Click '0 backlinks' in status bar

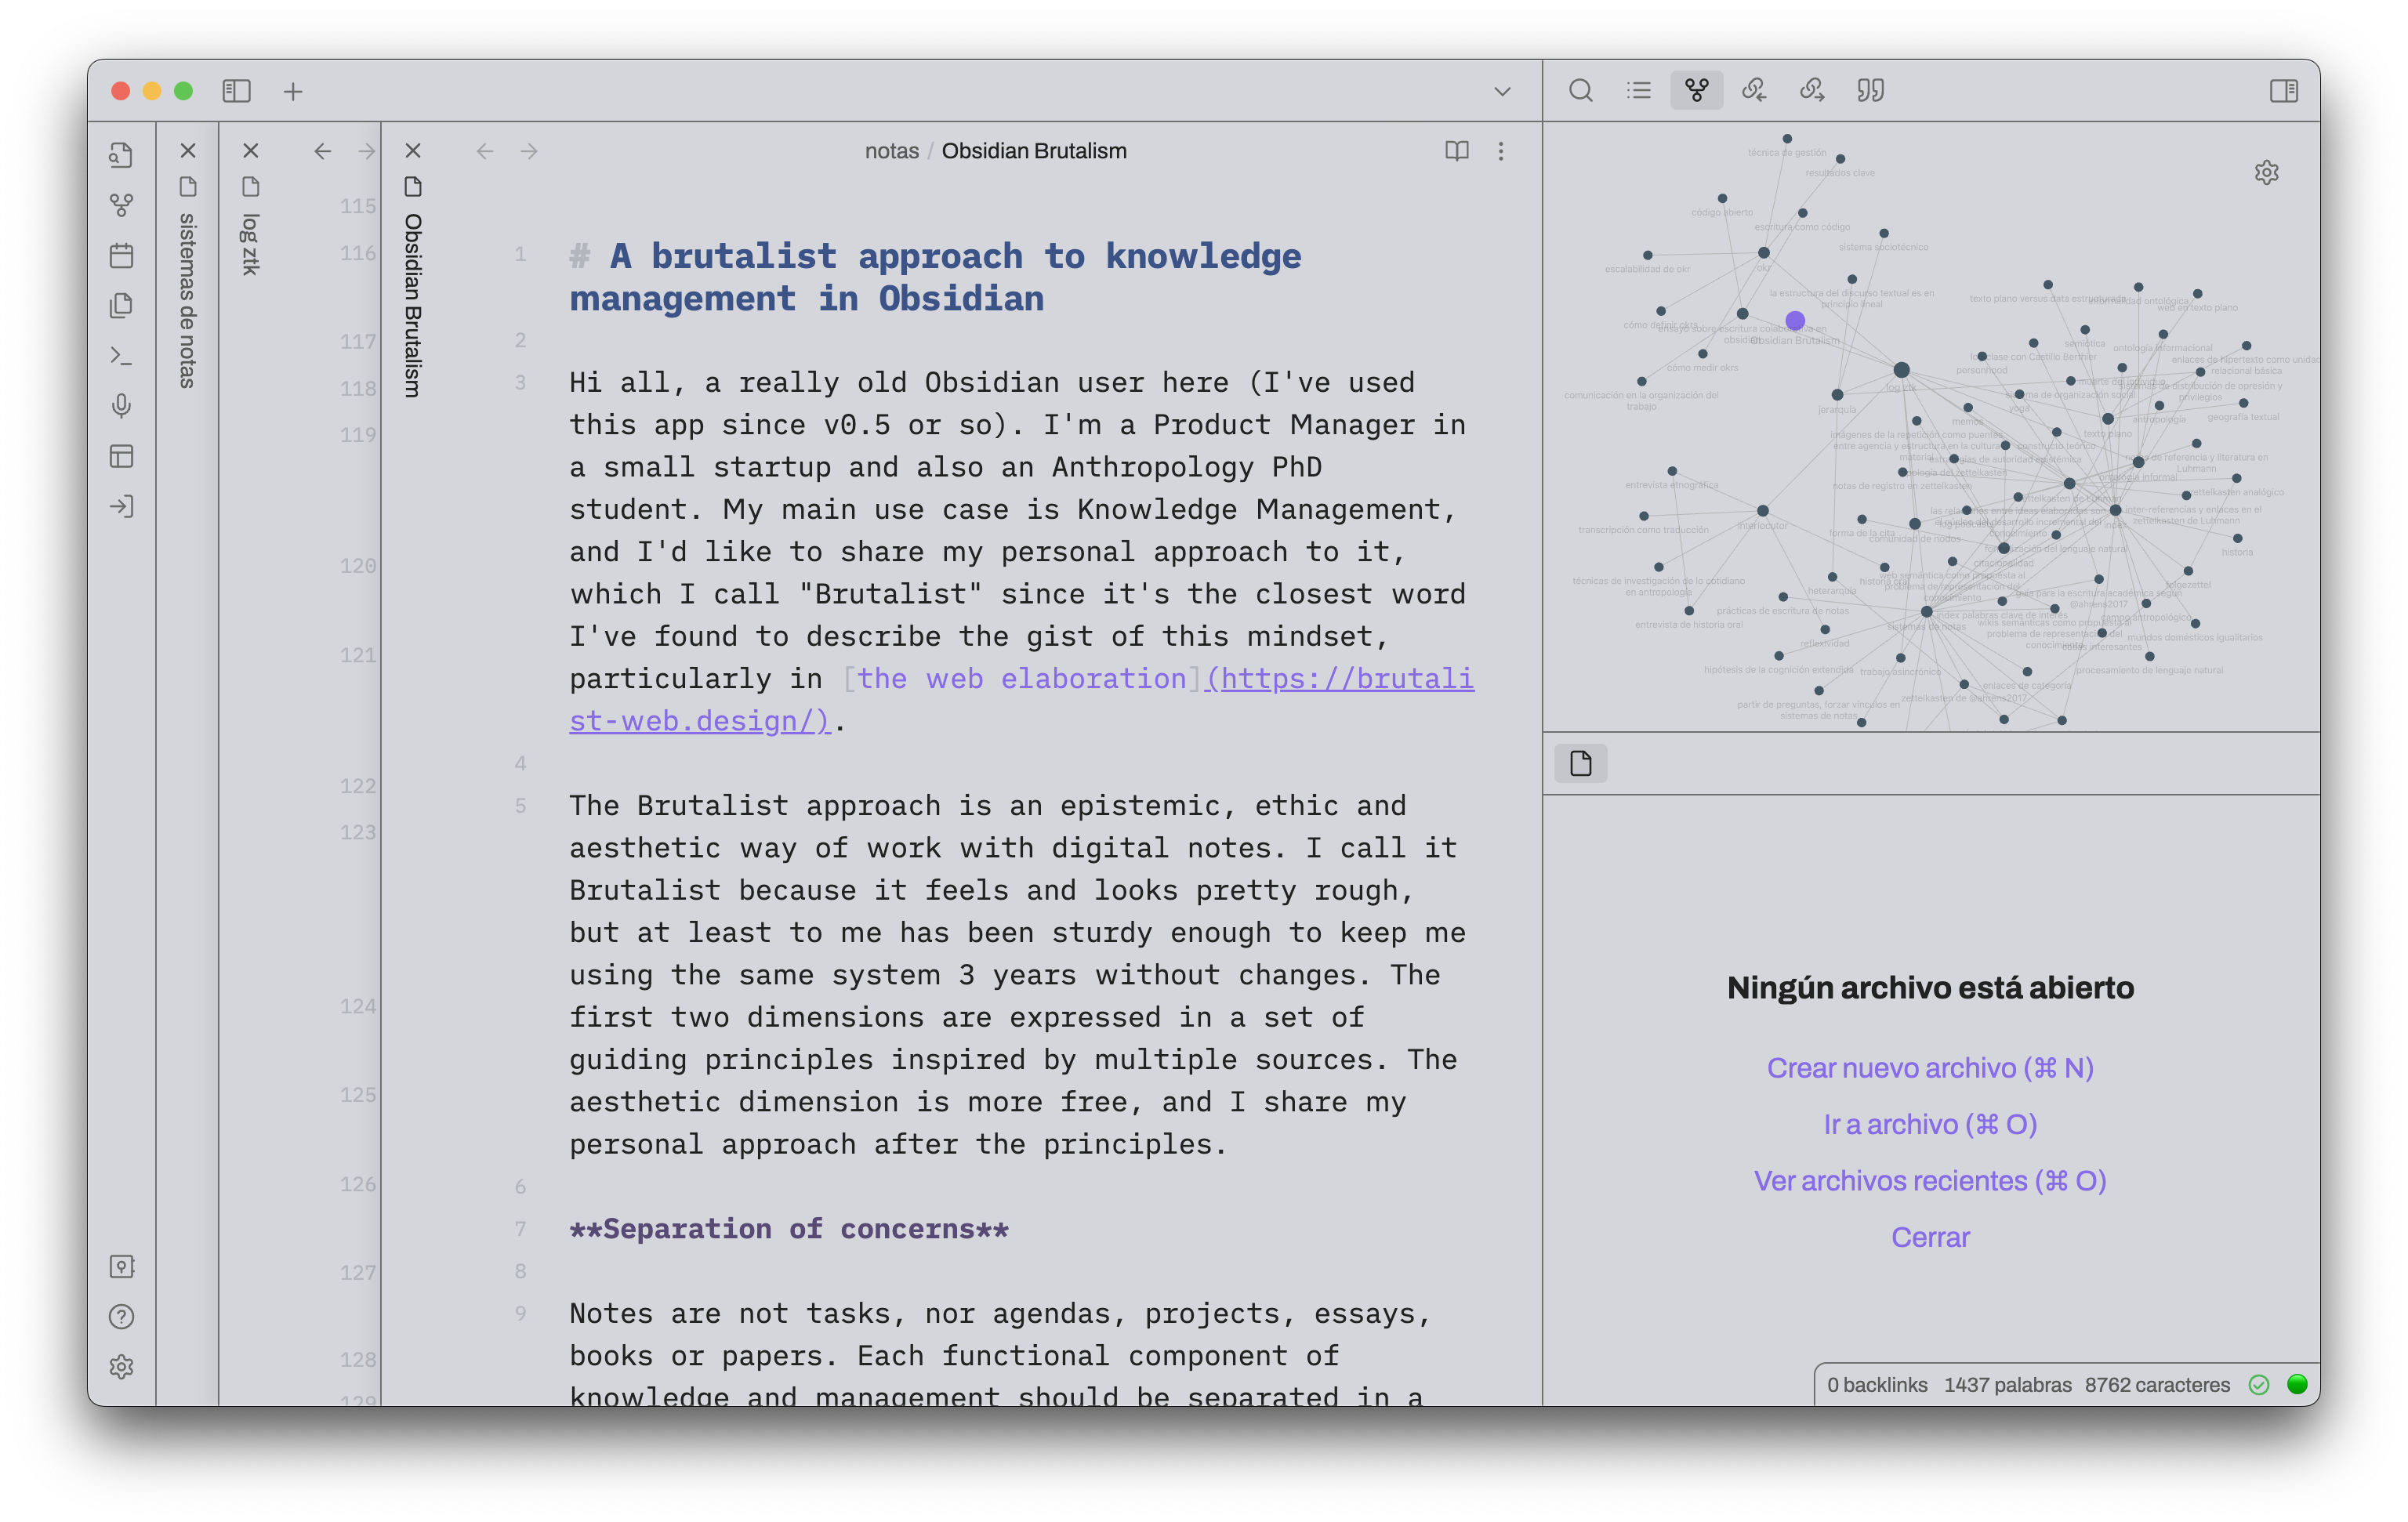1877,1385
